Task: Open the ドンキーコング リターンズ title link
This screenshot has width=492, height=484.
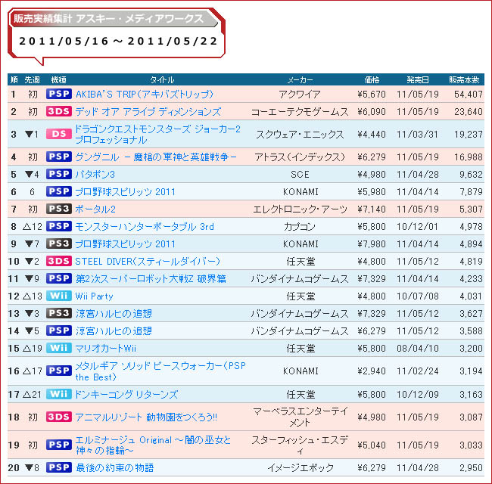Action: (126, 394)
